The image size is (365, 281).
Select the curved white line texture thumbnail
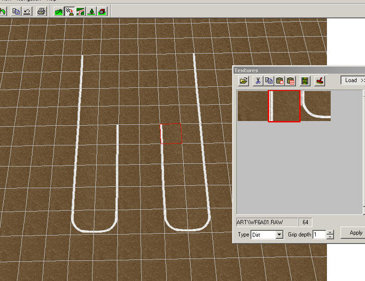tap(316, 106)
